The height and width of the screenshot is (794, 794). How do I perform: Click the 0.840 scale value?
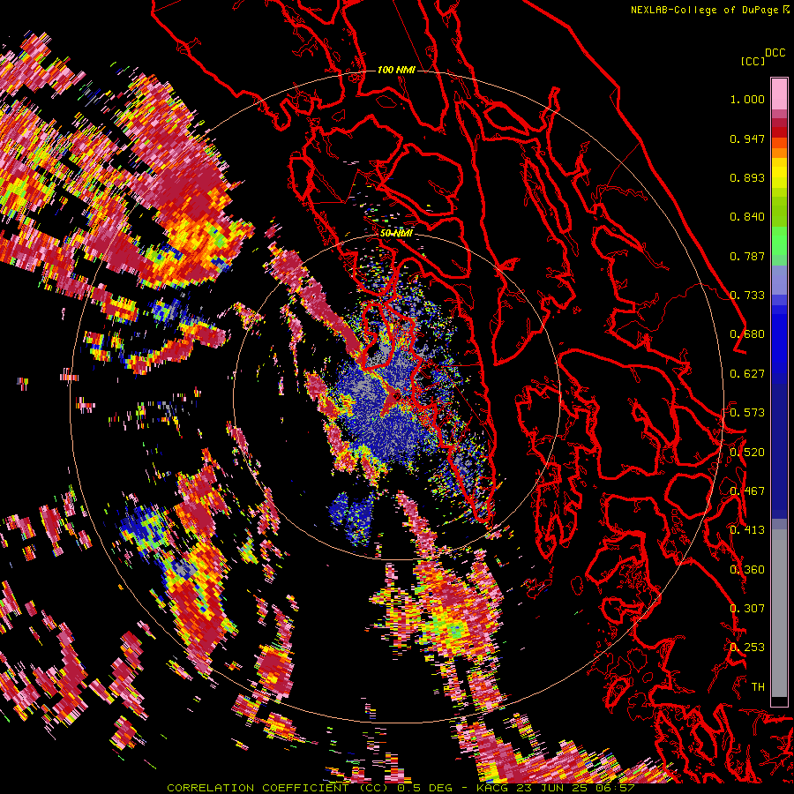click(x=747, y=217)
